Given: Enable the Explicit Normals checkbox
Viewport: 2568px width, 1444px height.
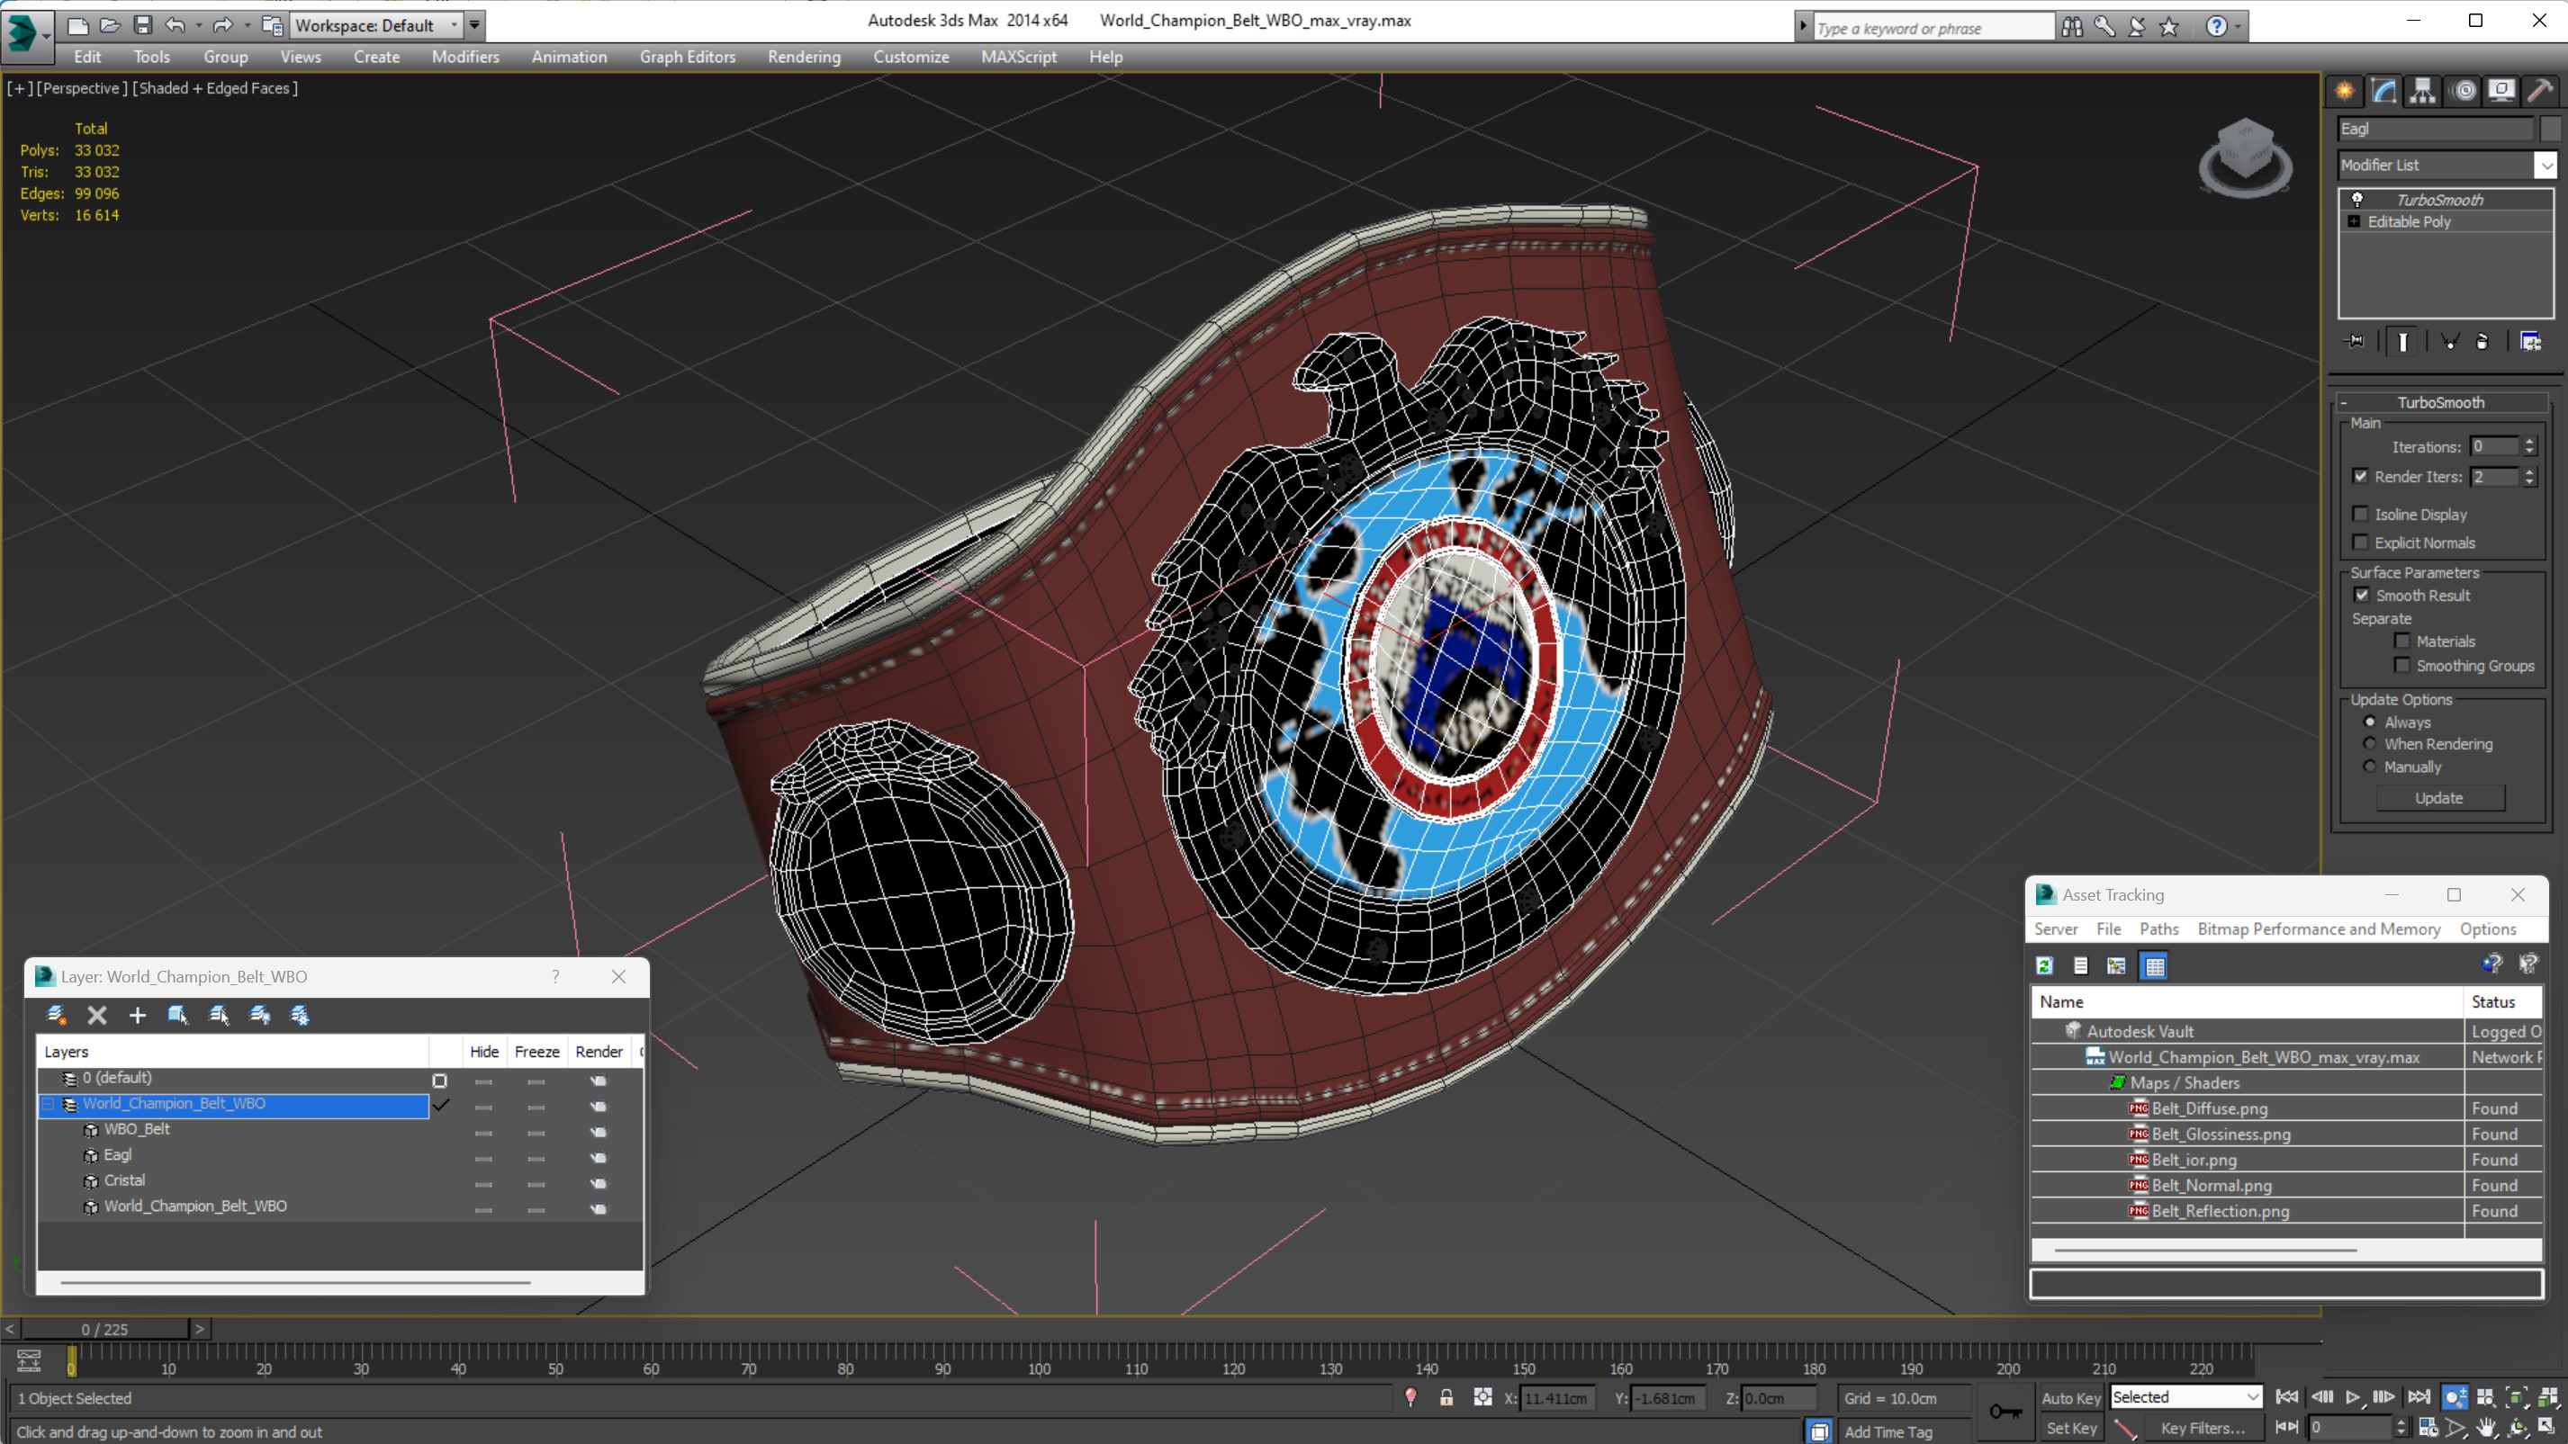Looking at the screenshot, I should pos(2360,543).
